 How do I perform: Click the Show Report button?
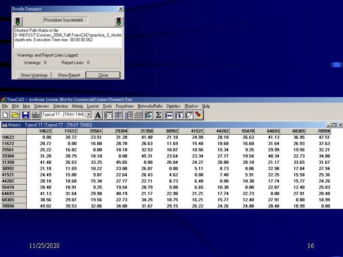[69, 75]
